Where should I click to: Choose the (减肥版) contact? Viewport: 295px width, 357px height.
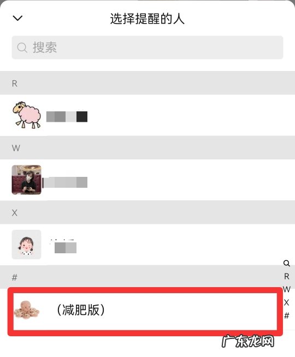click(x=145, y=311)
